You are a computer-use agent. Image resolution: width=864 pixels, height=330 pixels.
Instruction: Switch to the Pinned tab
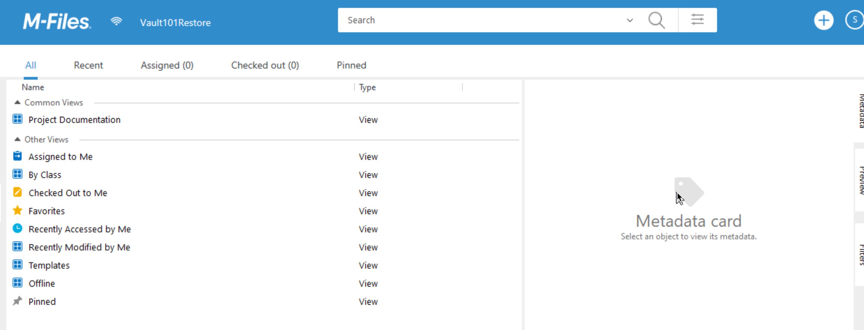point(352,65)
